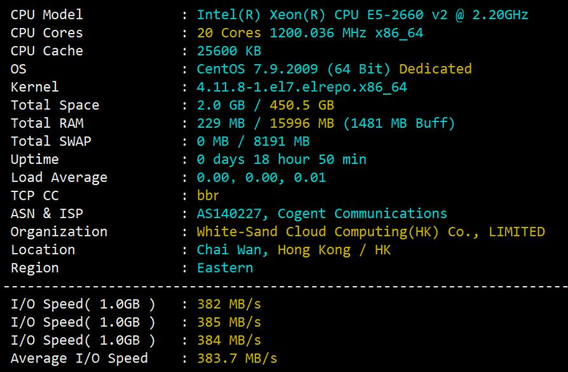The width and height of the screenshot is (568, 372).
Task: Click 'AS140227, Cogent Communications' text
Action: click(322, 214)
